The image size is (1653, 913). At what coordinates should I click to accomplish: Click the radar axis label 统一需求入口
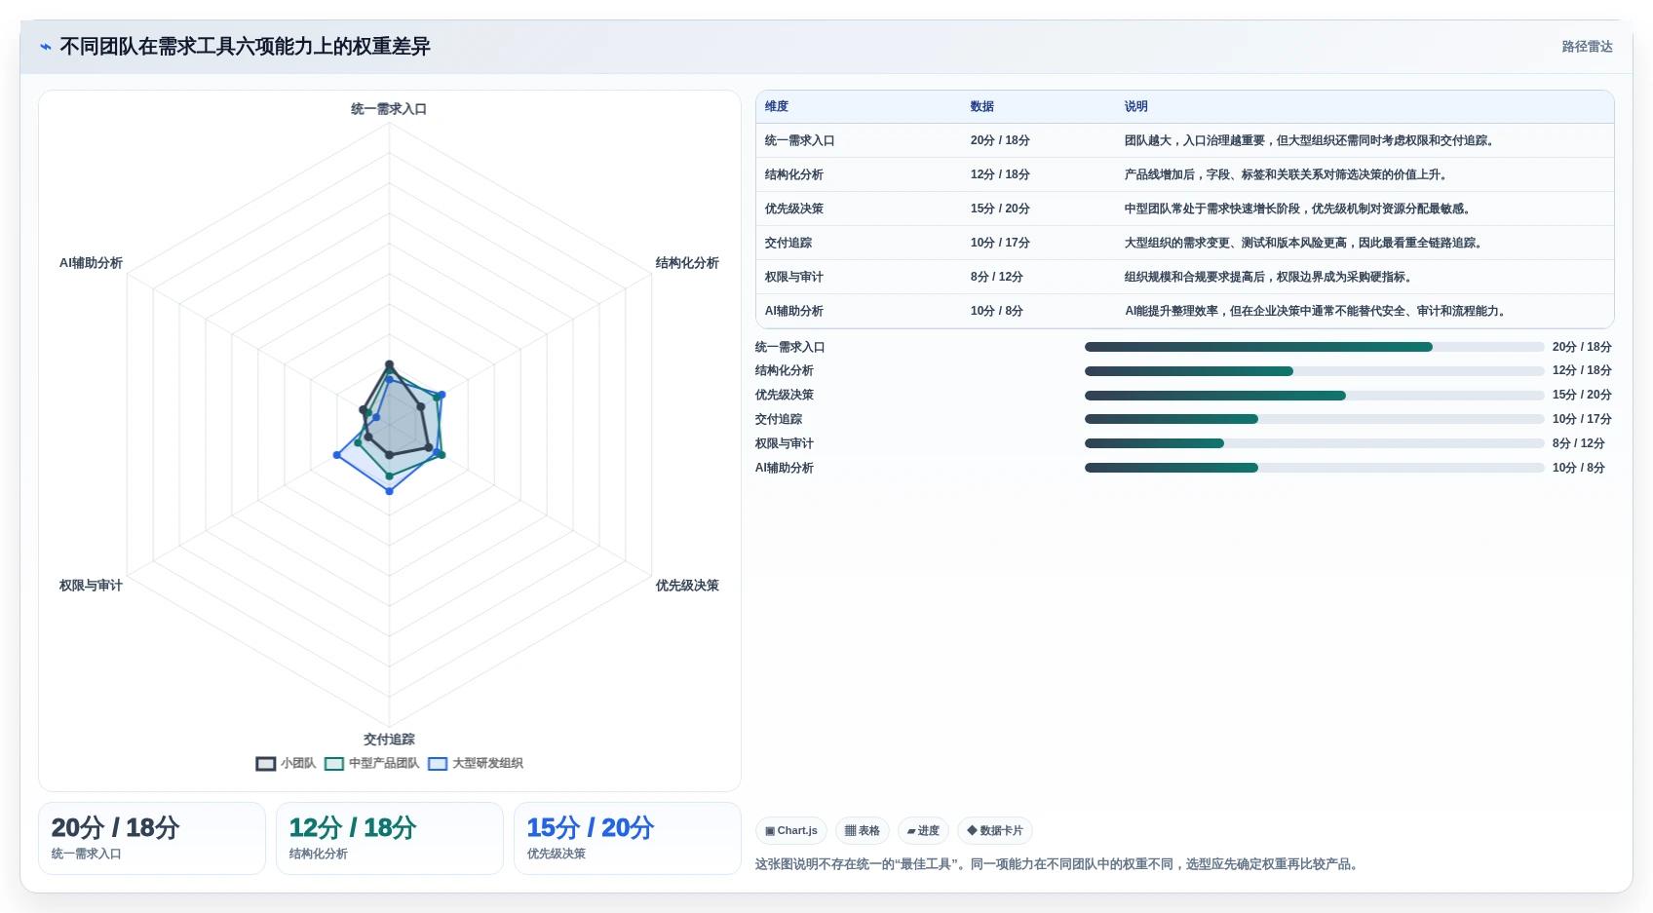tap(389, 109)
